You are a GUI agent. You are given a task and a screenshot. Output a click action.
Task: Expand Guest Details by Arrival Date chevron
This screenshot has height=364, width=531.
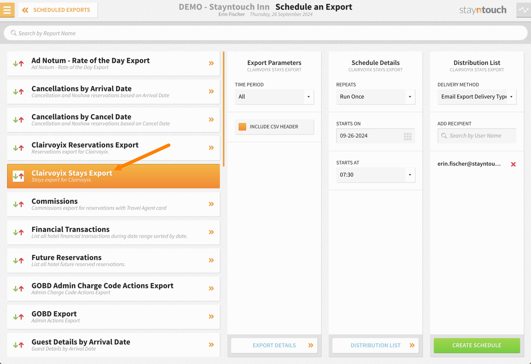point(211,345)
